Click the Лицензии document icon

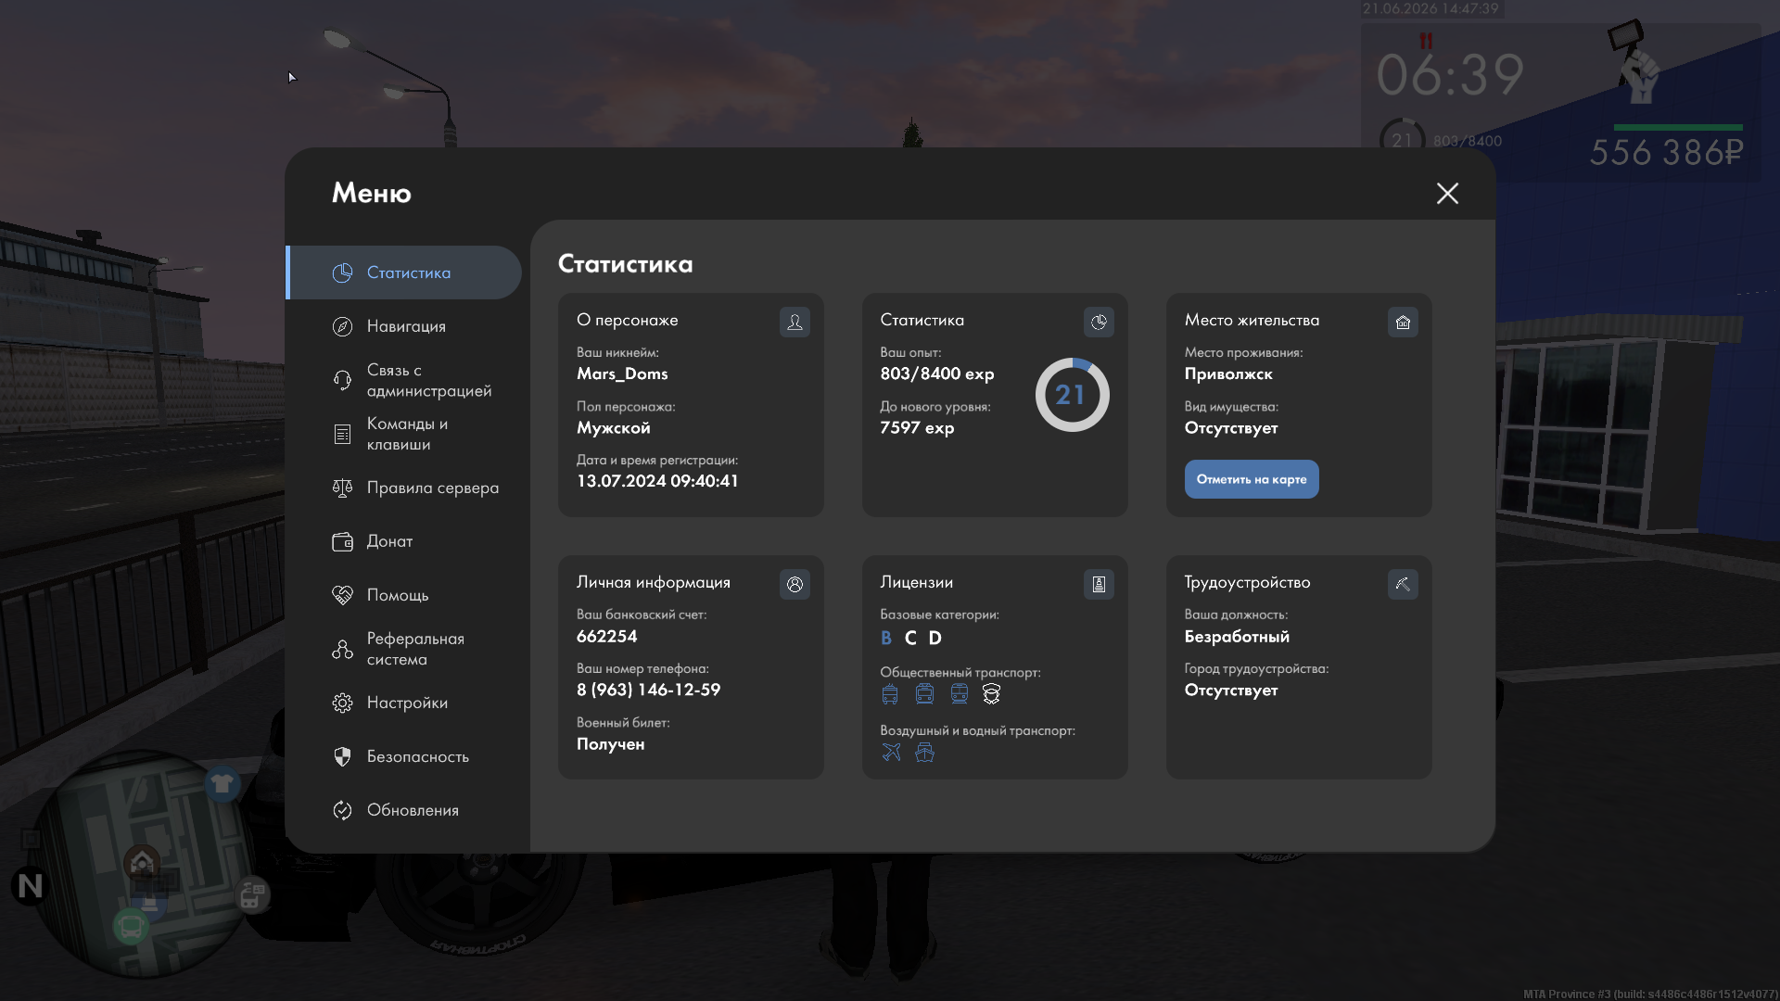tap(1099, 584)
